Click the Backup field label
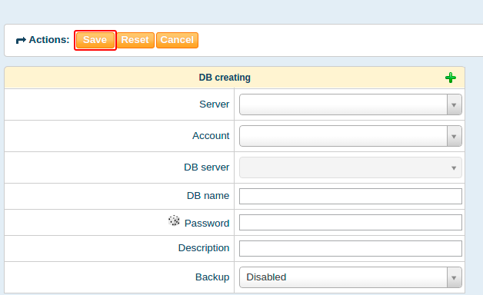This screenshot has width=483, height=295. pos(212,277)
